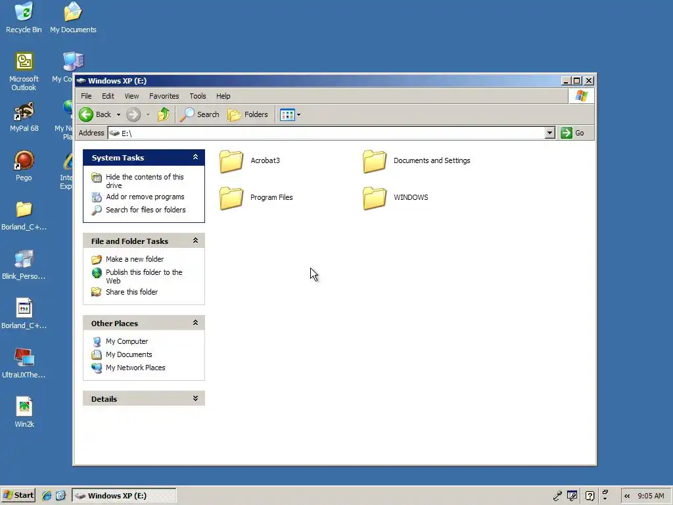Select the Documents and Settings folder icon
The height and width of the screenshot is (505, 673).
point(374,161)
